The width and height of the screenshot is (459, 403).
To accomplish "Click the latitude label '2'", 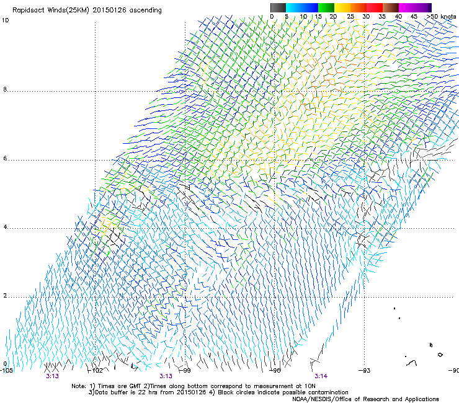I will (5, 296).
